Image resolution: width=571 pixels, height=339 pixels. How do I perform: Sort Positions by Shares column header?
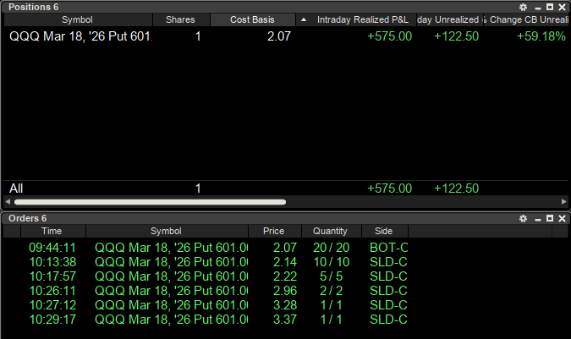click(181, 19)
